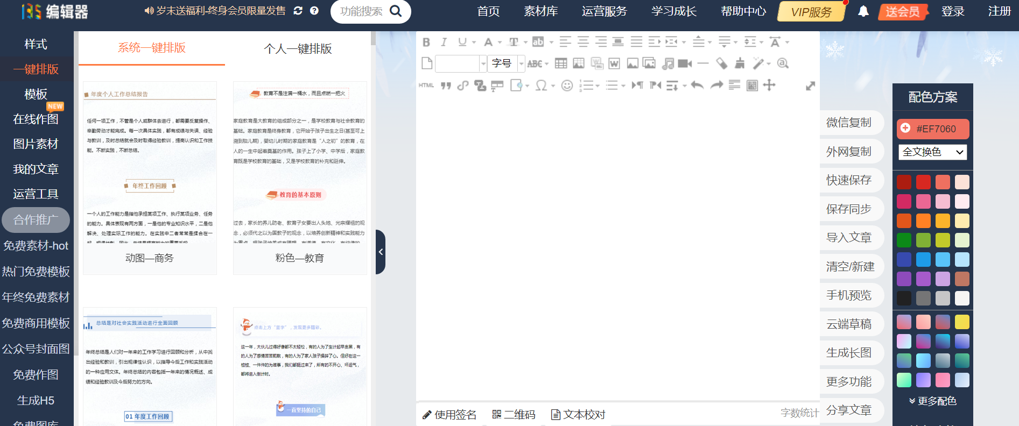This screenshot has height=426, width=1019.
Task: Click the VIP服务 button
Action: pyautogui.click(x=811, y=12)
